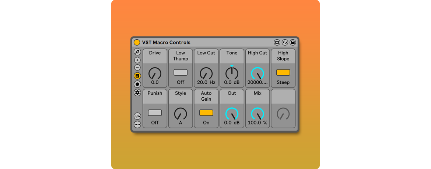Viewport: 431px width, 169px height.
Task: Click the macro variations waveform icon
Action: (x=137, y=116)
